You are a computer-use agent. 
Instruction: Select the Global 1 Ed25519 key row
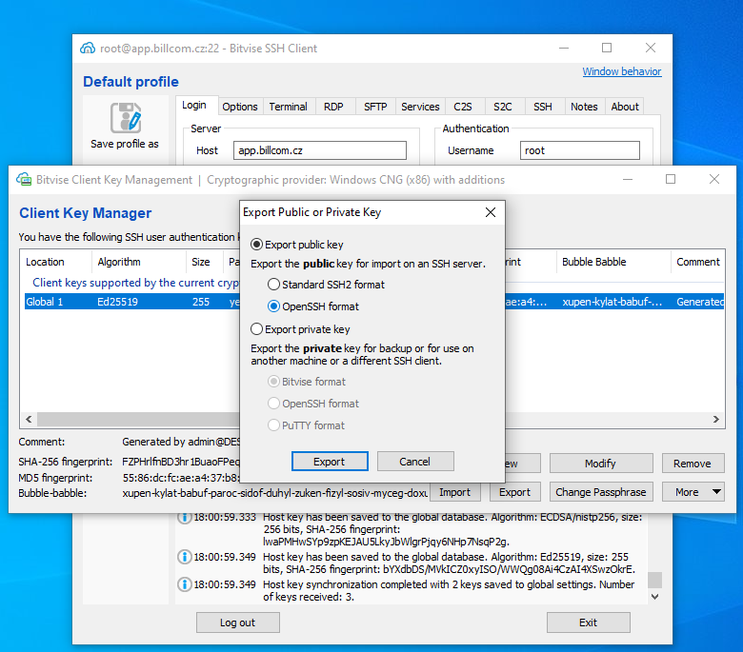click(124, 302)
